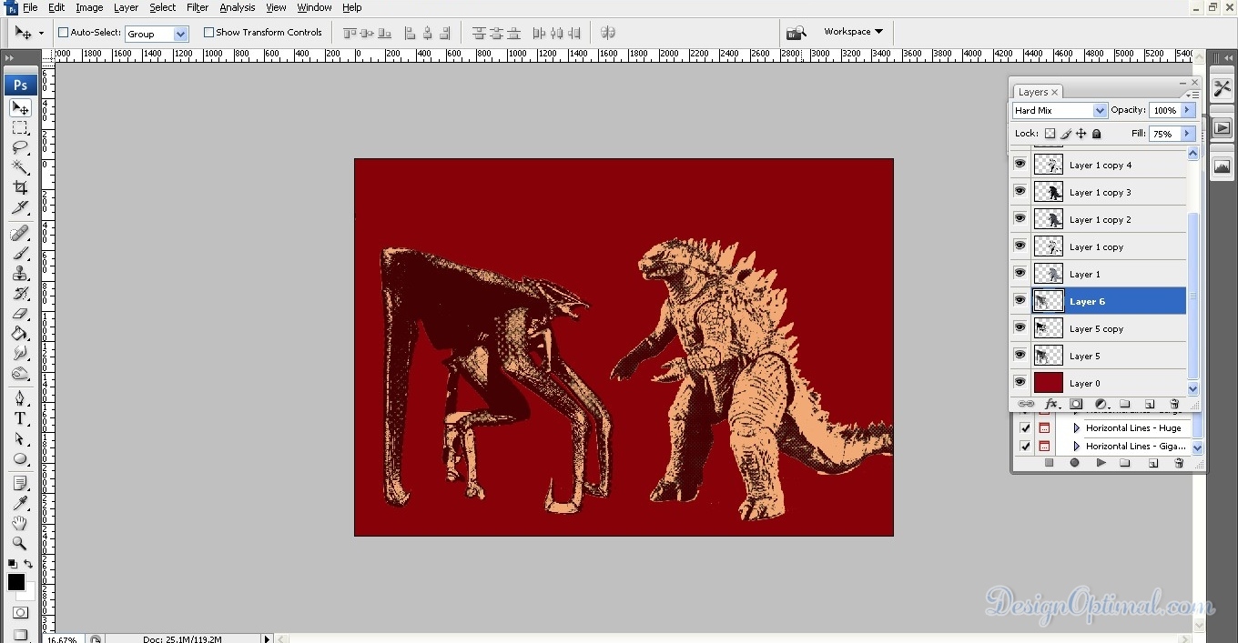Select the Slice tool
This screenshot has height=643, width=1238.
point(20,207)
